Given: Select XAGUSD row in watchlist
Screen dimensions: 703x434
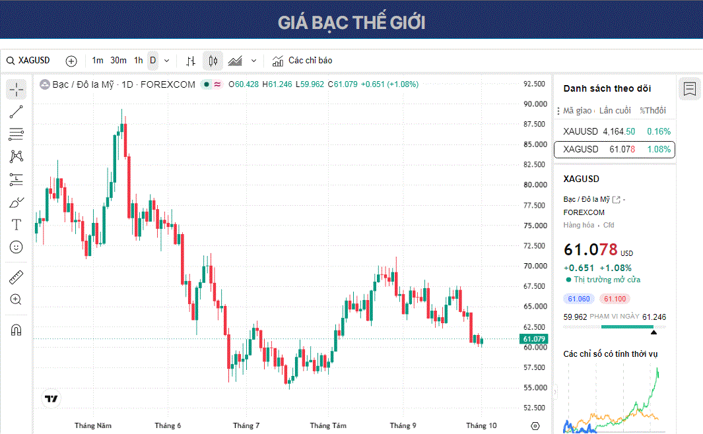Looking at the screenshot, I should pos(615,149).
